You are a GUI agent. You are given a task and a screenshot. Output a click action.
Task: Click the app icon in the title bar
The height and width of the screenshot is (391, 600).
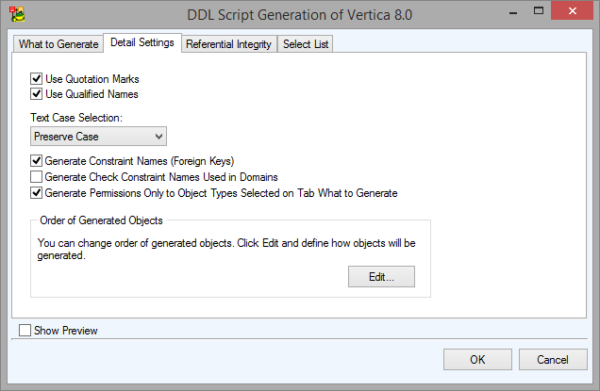pos(15,13)
